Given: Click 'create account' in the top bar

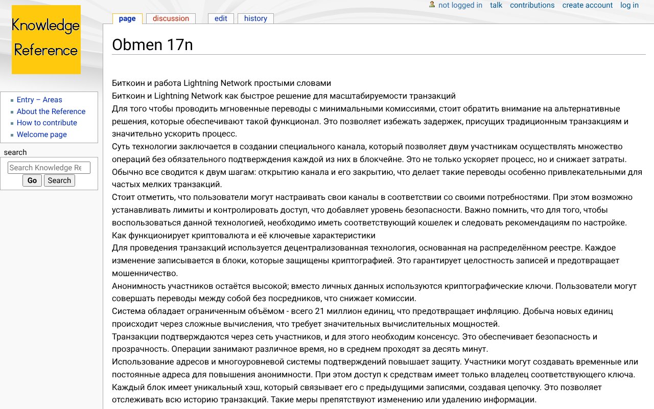Looking at the screenshot, I should pyautogui.click(x=587, y=5).
